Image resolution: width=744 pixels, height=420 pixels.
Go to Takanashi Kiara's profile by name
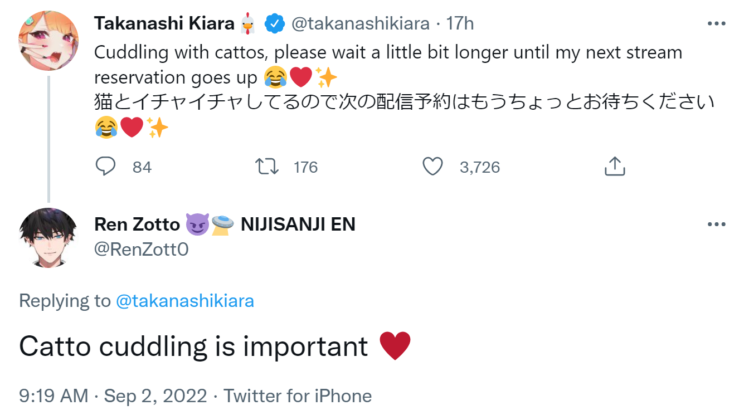click(x=164, y=23)
